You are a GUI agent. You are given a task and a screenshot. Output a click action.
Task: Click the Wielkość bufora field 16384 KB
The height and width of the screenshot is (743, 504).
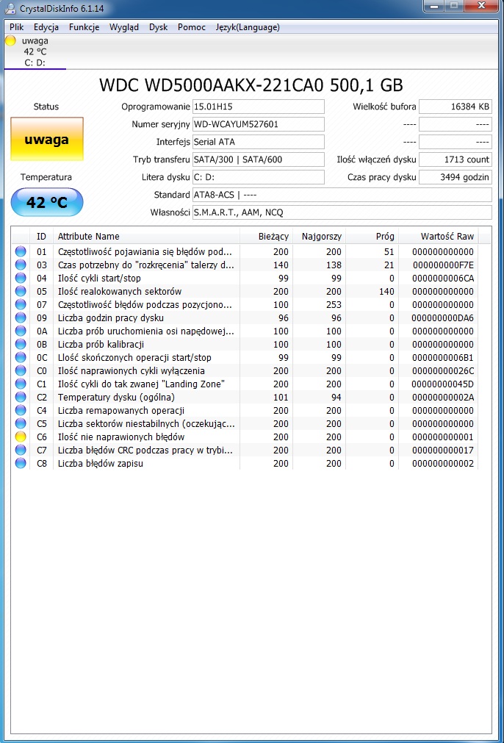click(x=456, y=107)
